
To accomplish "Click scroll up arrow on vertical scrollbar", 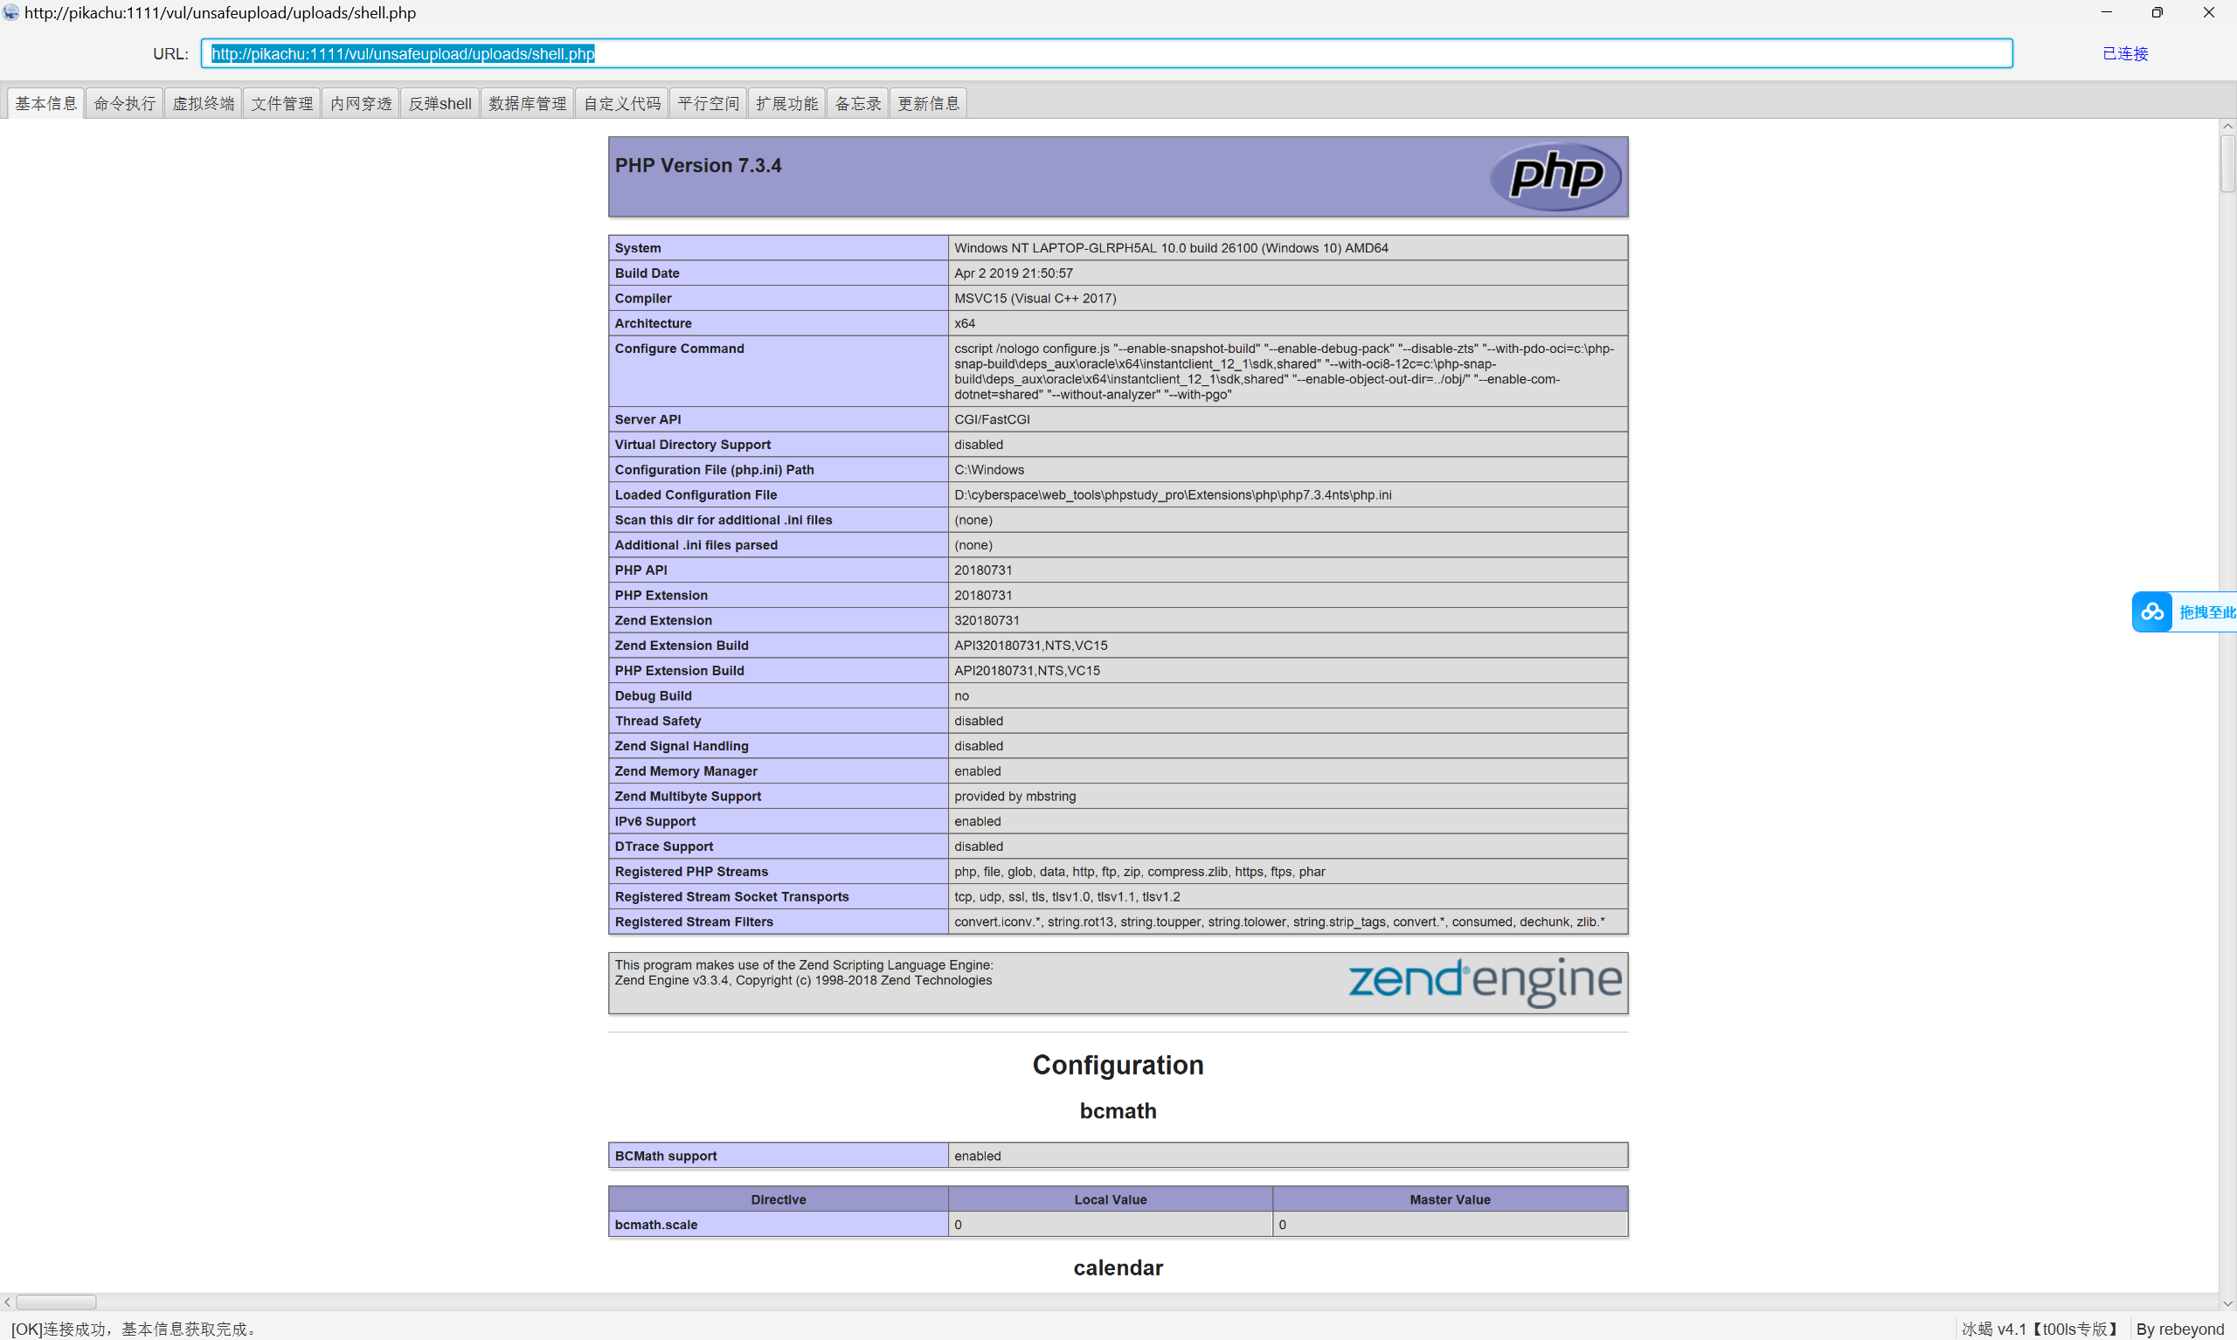I will point(2227,127).
